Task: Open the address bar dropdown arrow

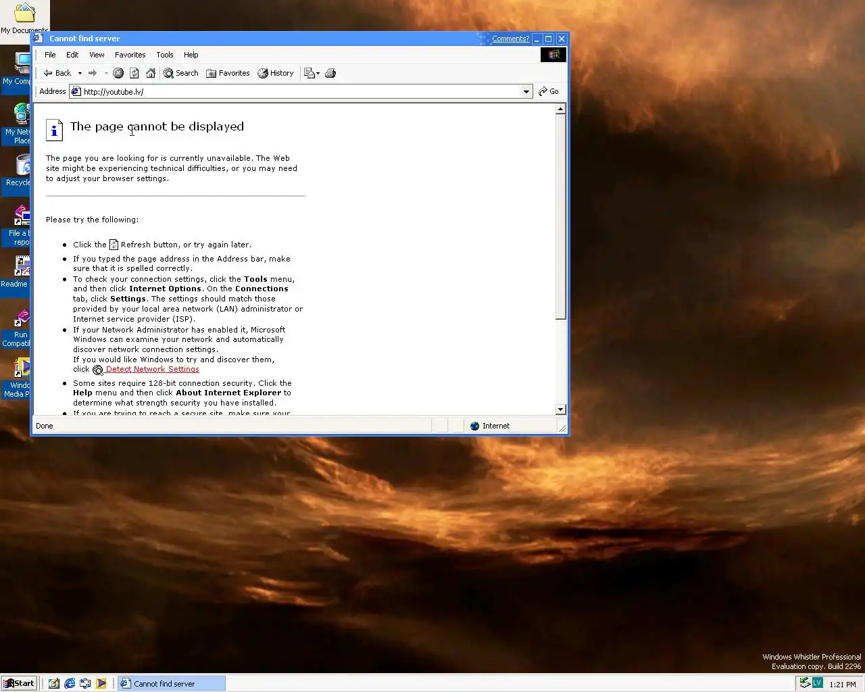Action: tap(526, 91)
